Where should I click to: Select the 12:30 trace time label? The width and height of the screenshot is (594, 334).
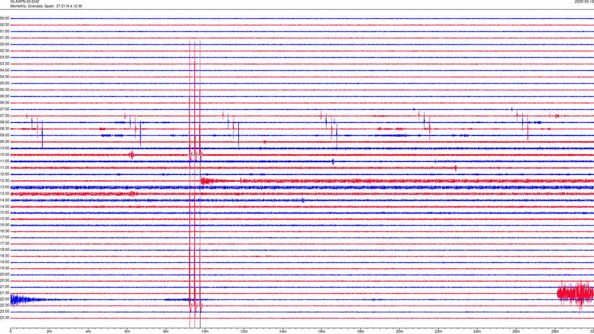(4, 181)
